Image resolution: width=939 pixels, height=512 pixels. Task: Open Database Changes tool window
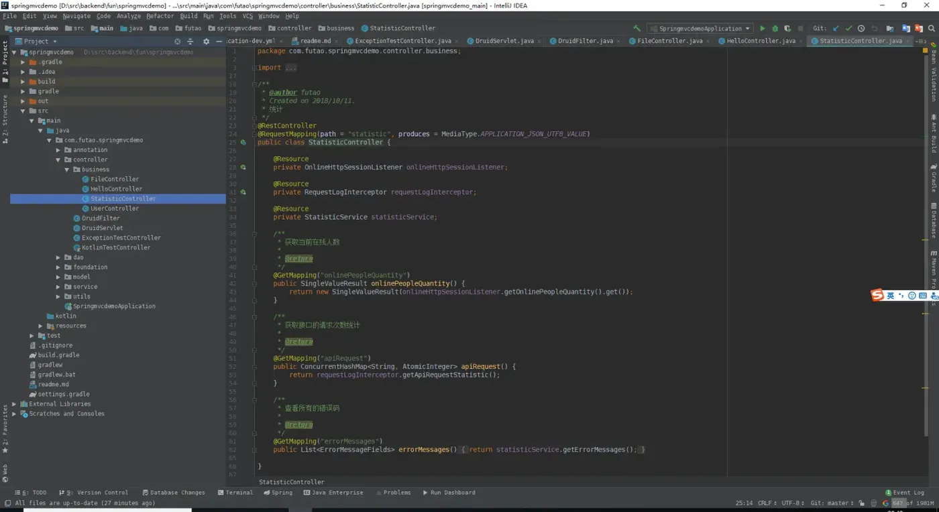pos(173,493)
